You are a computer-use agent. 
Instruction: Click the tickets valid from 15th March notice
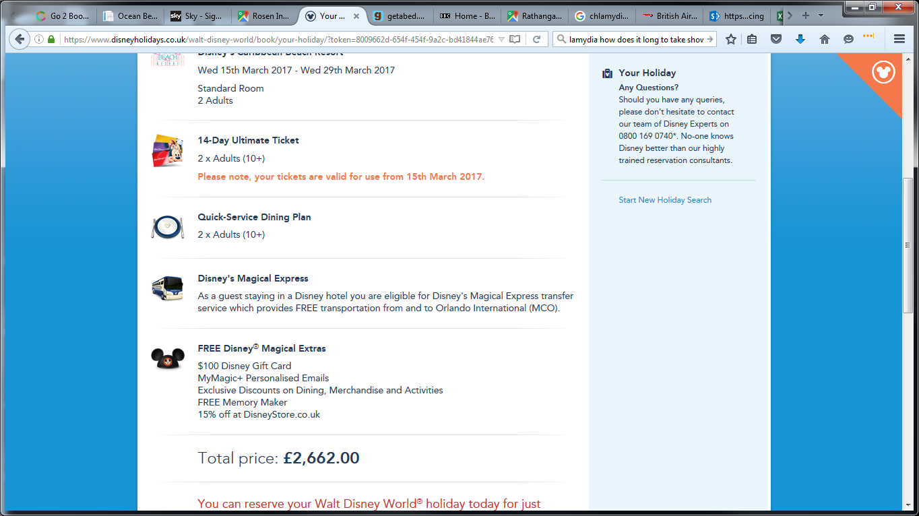pos(341,176)
